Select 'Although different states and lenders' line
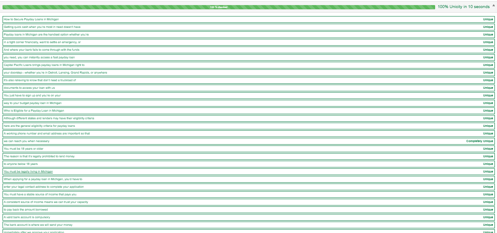 coord(248,118)
